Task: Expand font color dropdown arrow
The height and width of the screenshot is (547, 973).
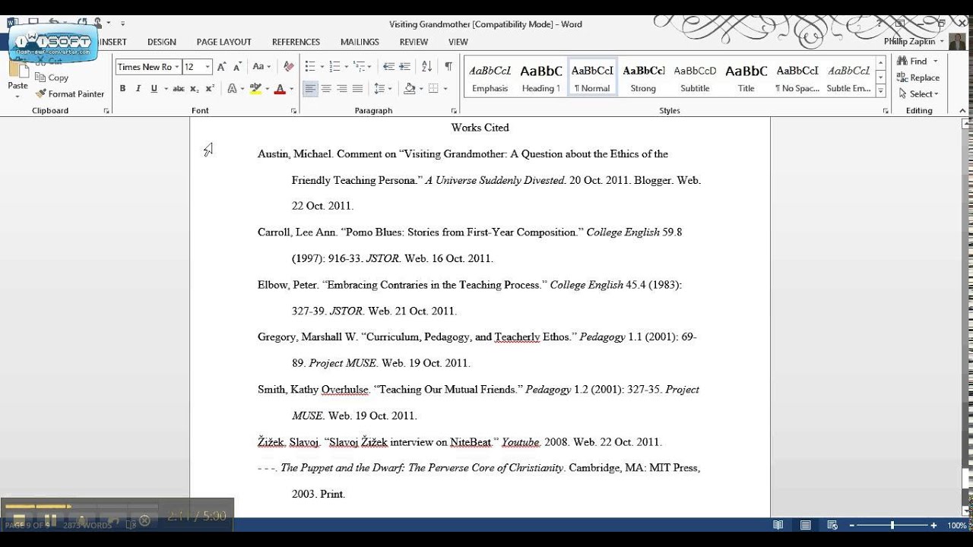Action: tap(291, 89)
